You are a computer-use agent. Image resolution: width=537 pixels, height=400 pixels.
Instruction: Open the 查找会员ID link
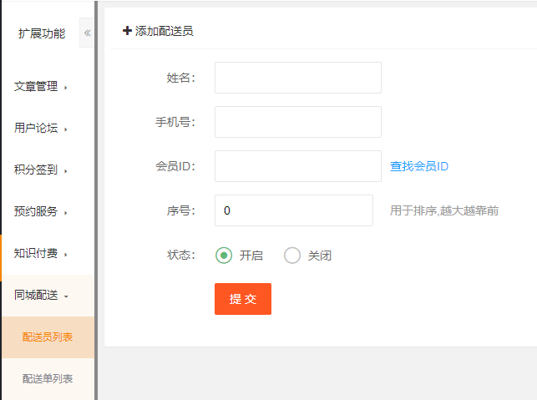pos(419,166)
